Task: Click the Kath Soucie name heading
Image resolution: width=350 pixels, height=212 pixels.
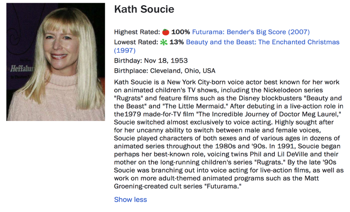Action: 144,10
